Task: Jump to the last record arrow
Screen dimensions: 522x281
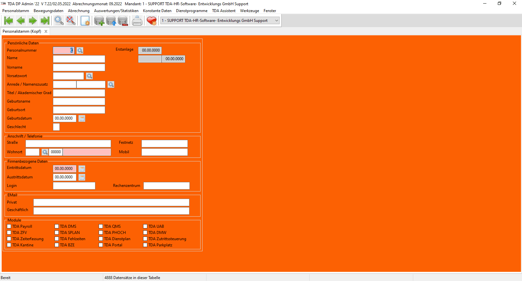Action: click(x=45, y=21)
